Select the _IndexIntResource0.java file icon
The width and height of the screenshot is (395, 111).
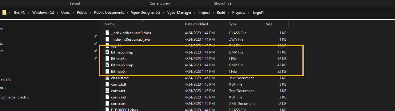coord(107,39)
